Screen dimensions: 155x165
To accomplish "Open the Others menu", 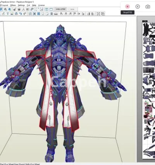I will 13,5.
